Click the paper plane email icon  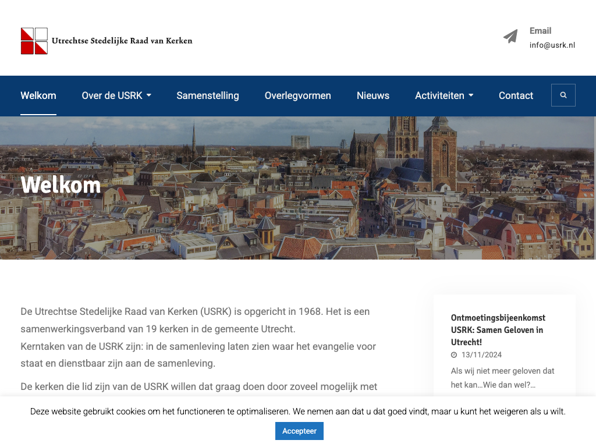510,37
